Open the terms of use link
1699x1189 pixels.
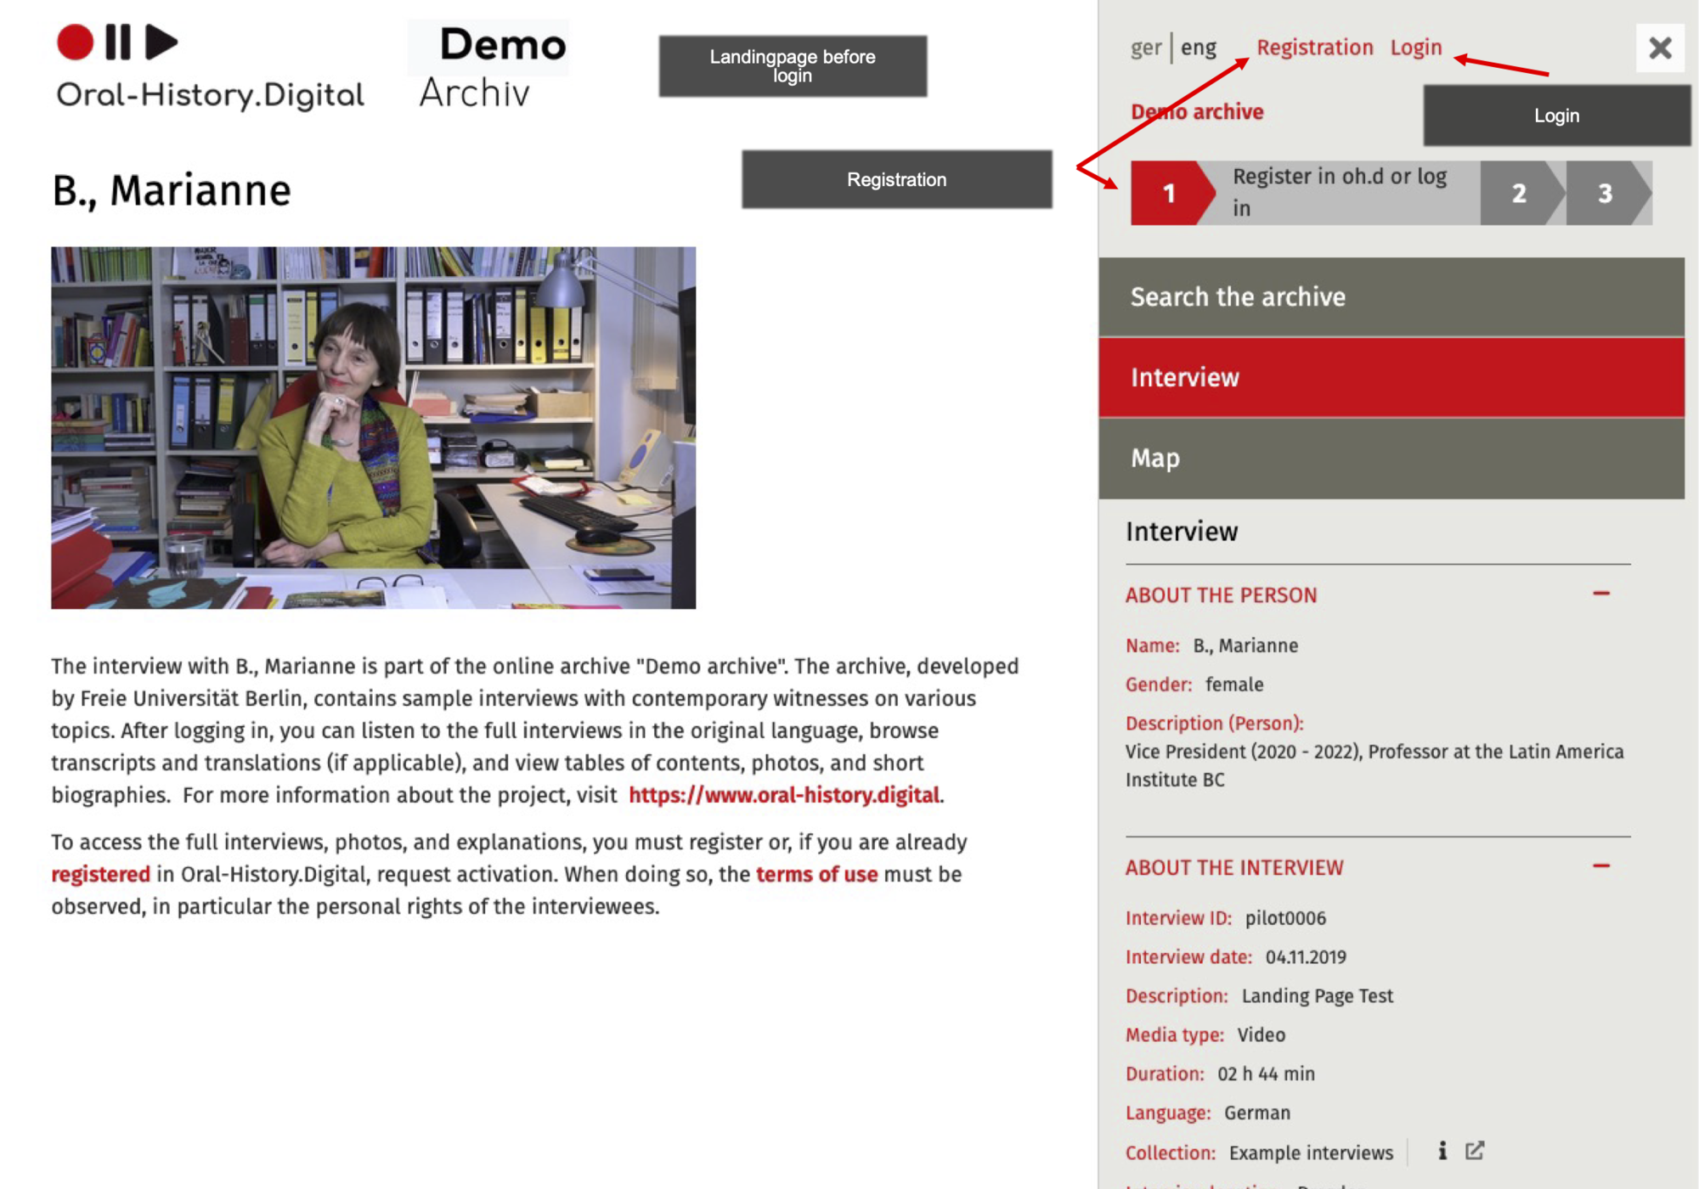coord(816,874)
